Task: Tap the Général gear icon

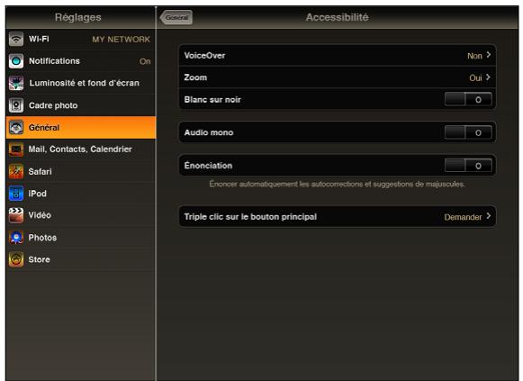Action: [16, 127]
